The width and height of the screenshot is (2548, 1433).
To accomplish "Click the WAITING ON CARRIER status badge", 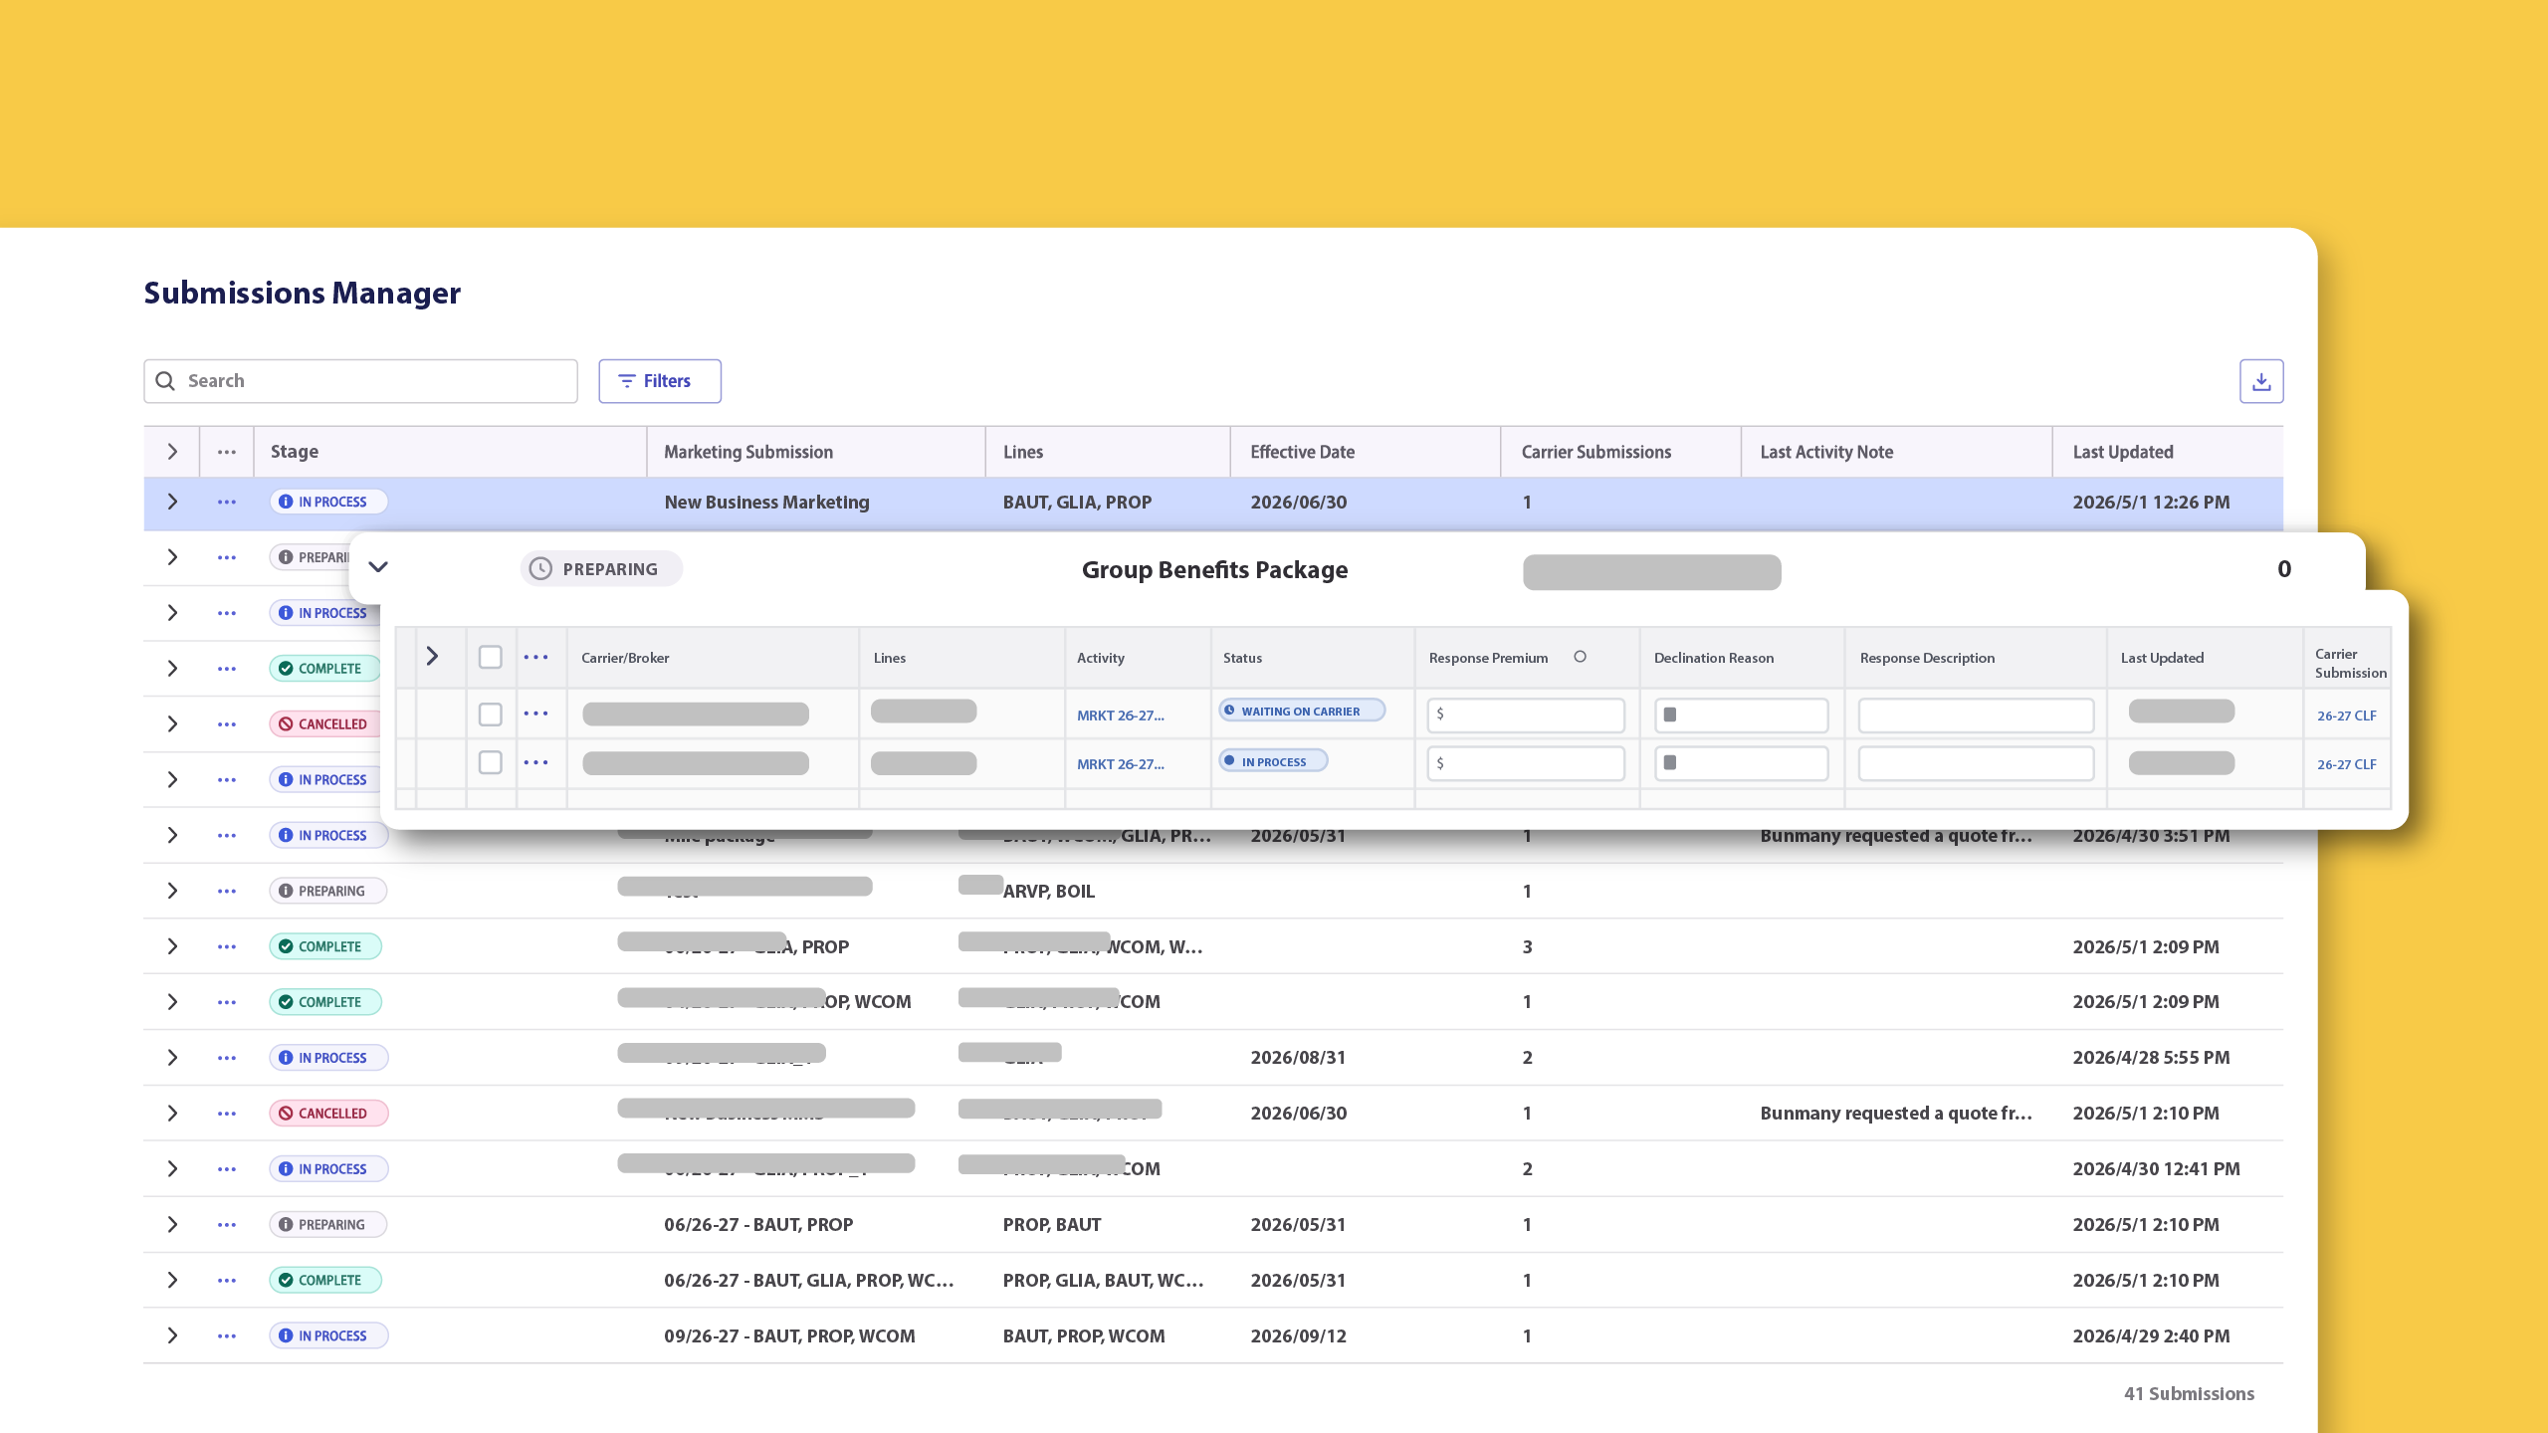I will pyautogui.click(x=1301, y=711).
